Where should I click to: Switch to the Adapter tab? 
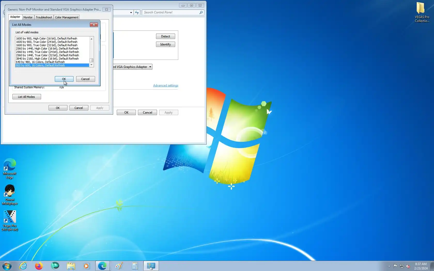pos(15,17)
